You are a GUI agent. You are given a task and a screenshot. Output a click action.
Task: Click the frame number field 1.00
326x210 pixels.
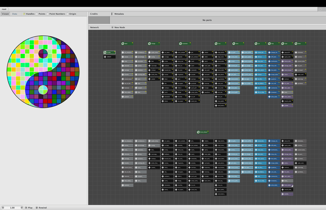(12, 207)
